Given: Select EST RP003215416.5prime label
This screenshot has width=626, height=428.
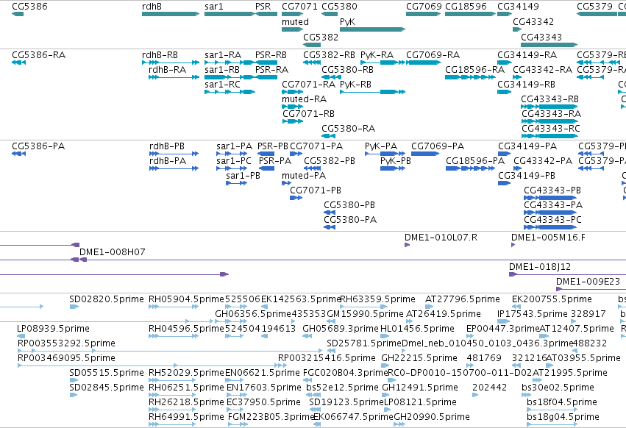Looking at the screenshot, I should [x=327, y=358].
